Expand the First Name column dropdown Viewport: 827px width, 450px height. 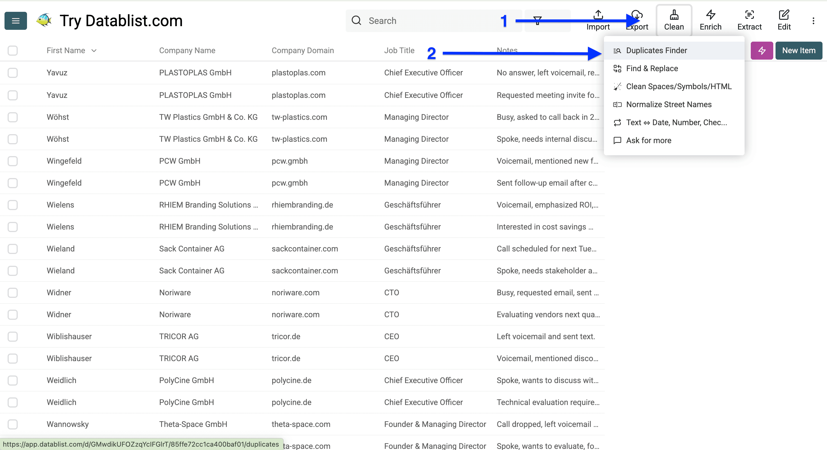click(x=94, y=50)
